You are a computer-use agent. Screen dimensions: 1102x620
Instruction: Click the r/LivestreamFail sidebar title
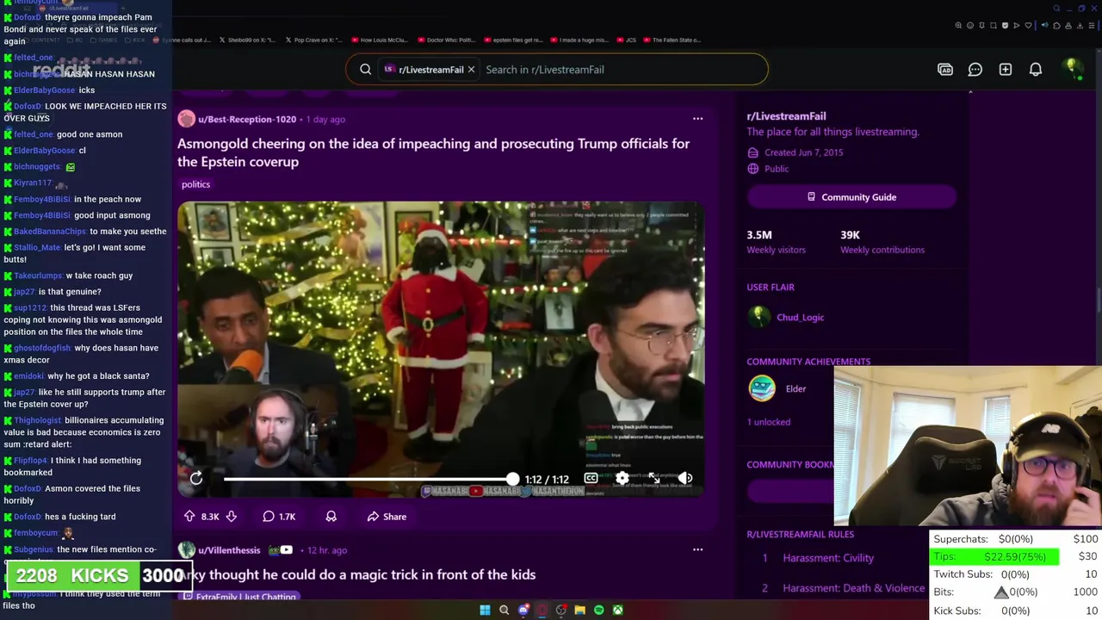click(x=786, y=116)
